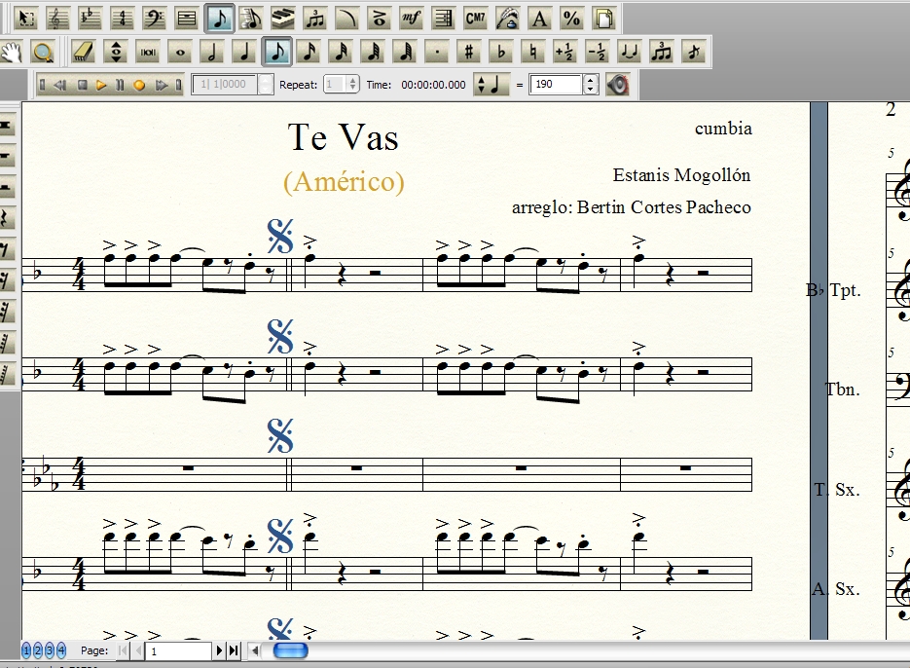Select the Articulation tool
Screen dimensions: 910x668
379,19
